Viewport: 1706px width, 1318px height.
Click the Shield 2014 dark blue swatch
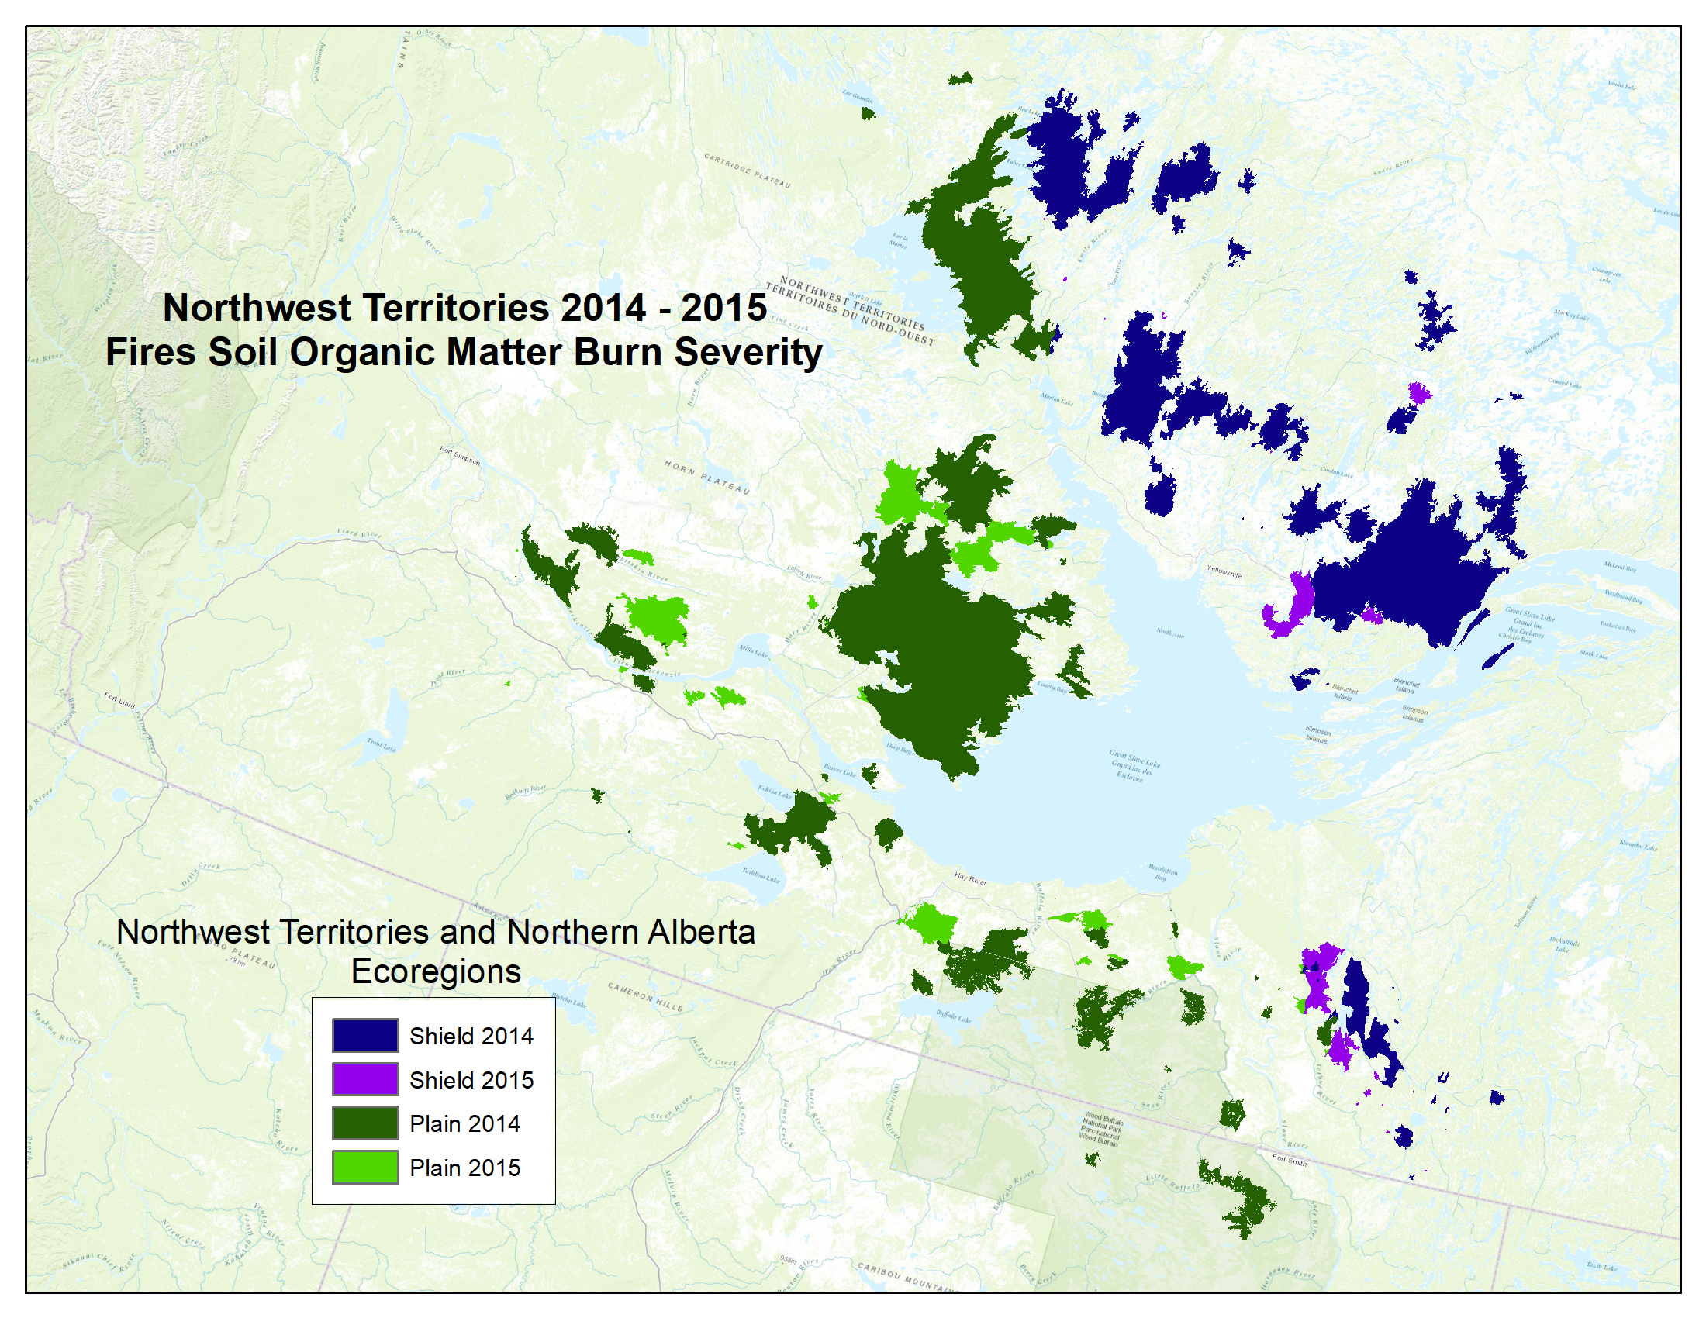pyautogui.click(x=364, y=1035)
